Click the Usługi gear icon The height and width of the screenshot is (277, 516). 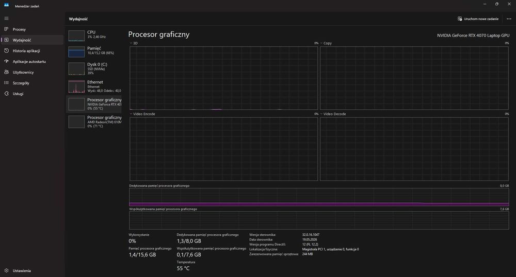pyautogui.click(x=6, y=94)
